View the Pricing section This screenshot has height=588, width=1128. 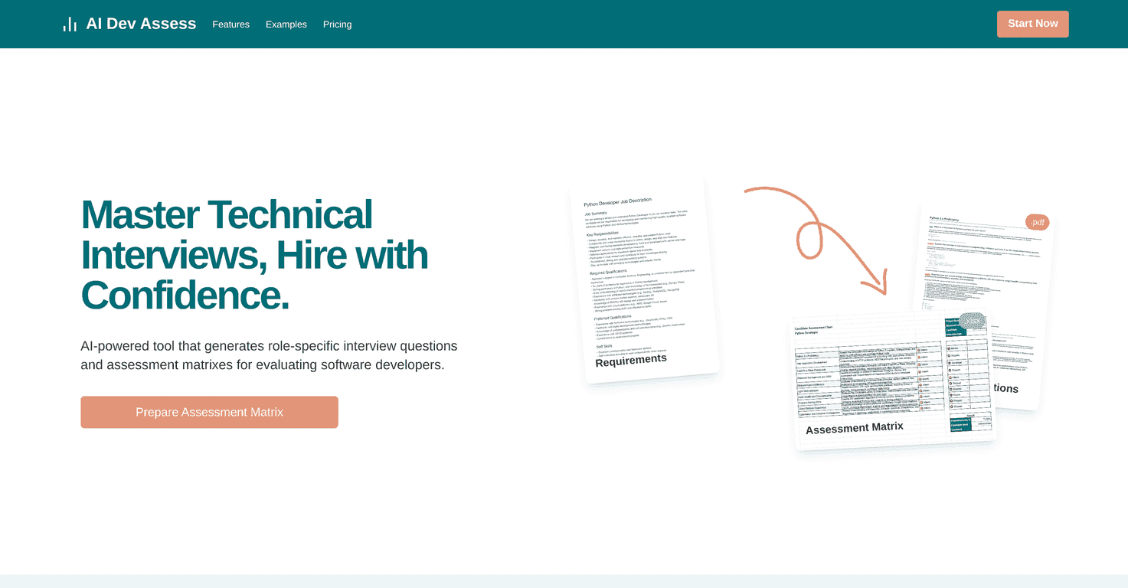(x=337, y=24)
